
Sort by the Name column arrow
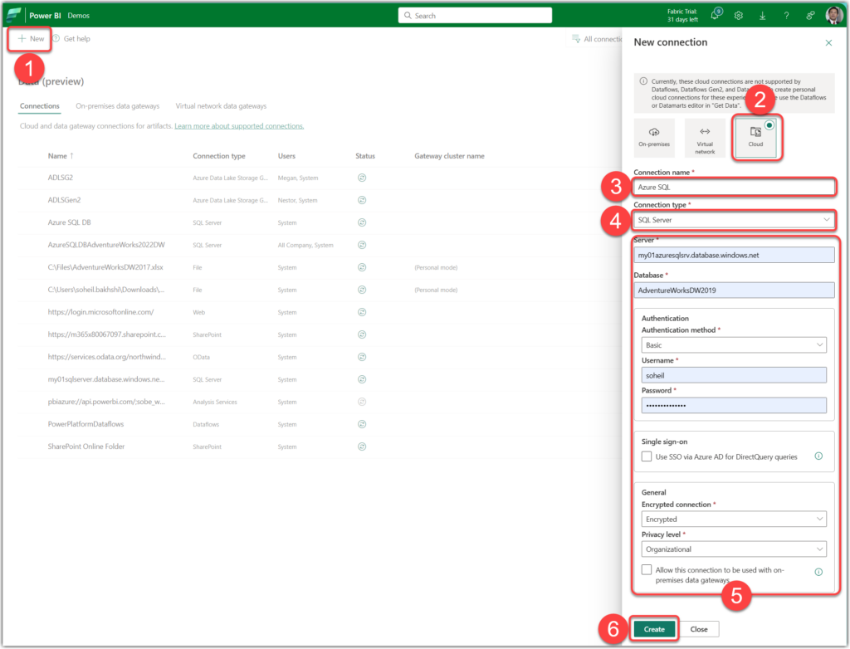click(x=71, y=155)
